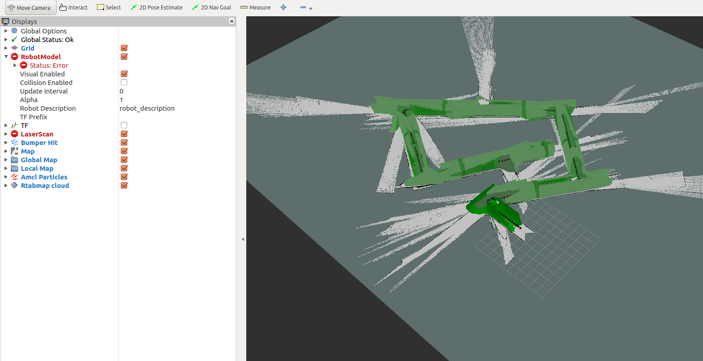Disable the Grid display checkbox

point(124,48)
